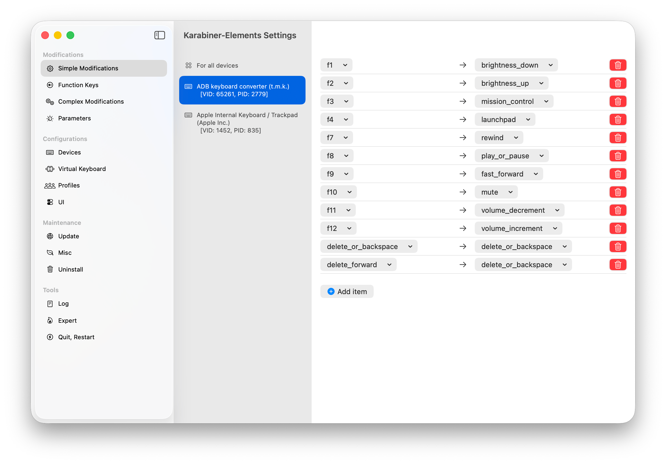The height and width of the screenshot is (464, 666).
Task: Open the mute target key dropdown
Action: point(496,192)
